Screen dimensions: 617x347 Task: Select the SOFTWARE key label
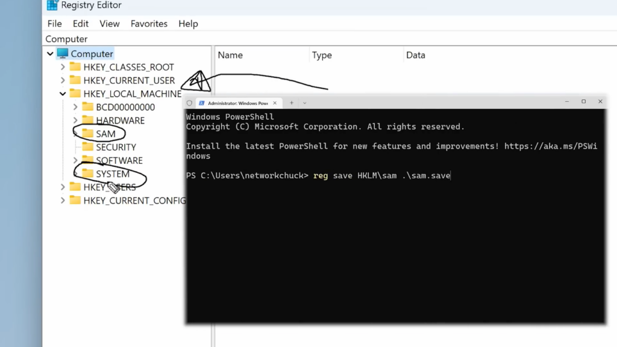point(119,161)
